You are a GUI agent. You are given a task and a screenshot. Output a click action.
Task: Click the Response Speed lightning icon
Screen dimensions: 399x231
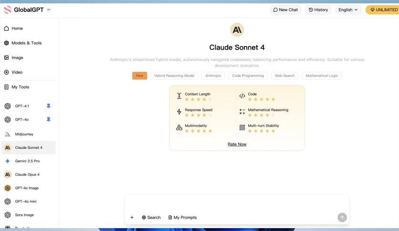tap(179, 112)
